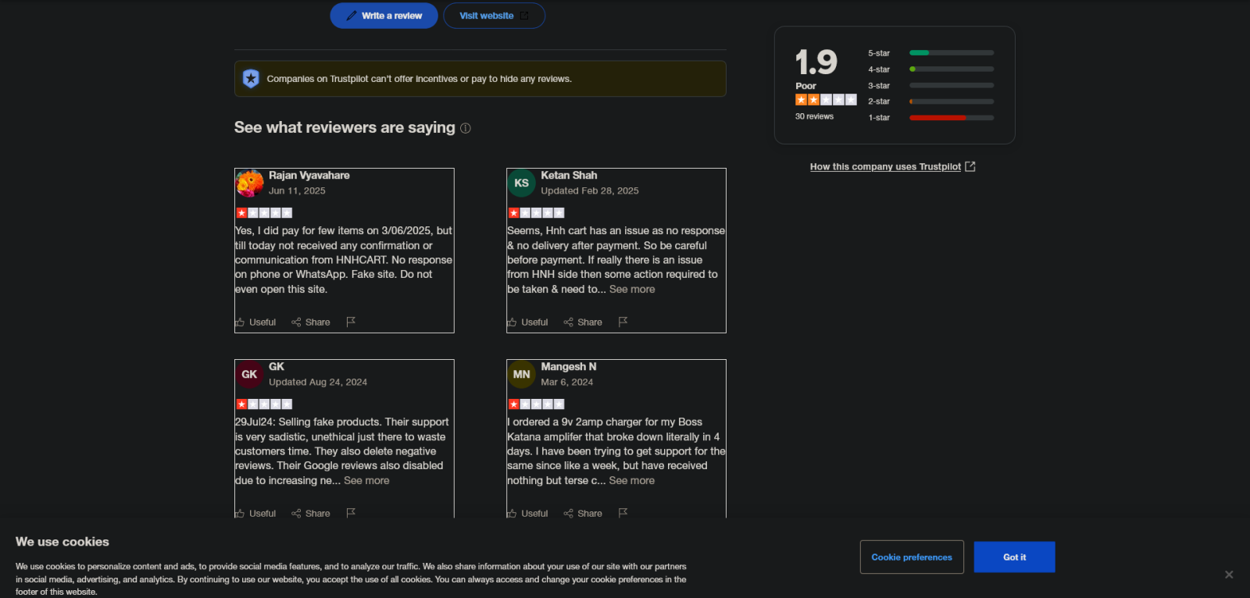Close the cookie banner
This screenshot has height=598, width=1250.
(1229, 575)
